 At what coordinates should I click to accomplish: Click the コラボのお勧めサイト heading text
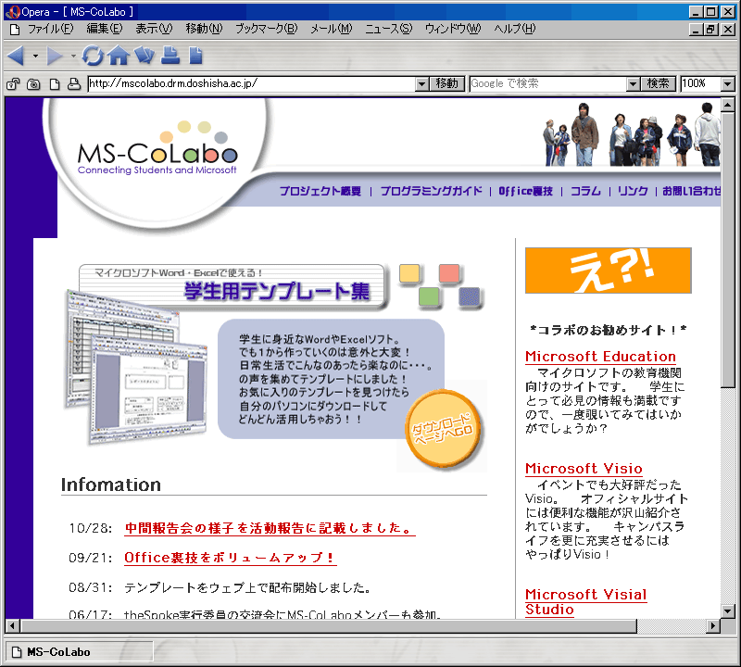pos(609,330)
